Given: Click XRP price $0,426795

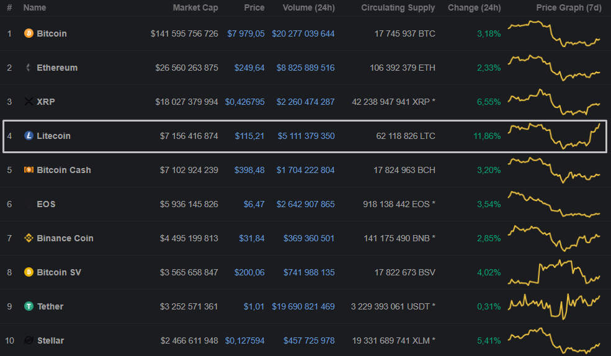Looking at the screenshot, I should pos(245,102).
